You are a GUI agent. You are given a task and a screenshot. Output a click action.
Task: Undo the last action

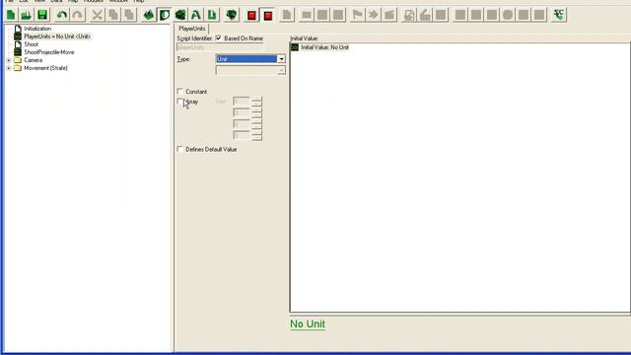tap(61, 16)
